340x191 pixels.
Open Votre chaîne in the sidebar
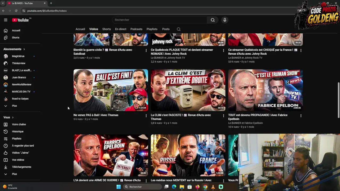(x=19, y=124)
